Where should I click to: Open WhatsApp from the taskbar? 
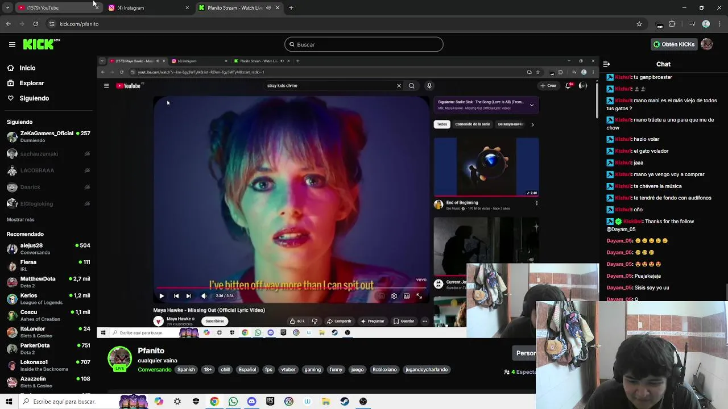click(x=233, y=402)
